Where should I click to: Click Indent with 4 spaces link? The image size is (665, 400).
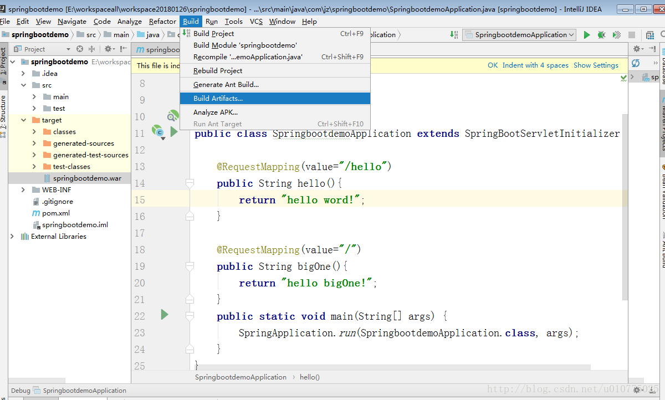pyautogui.click(x=535, y=65)
